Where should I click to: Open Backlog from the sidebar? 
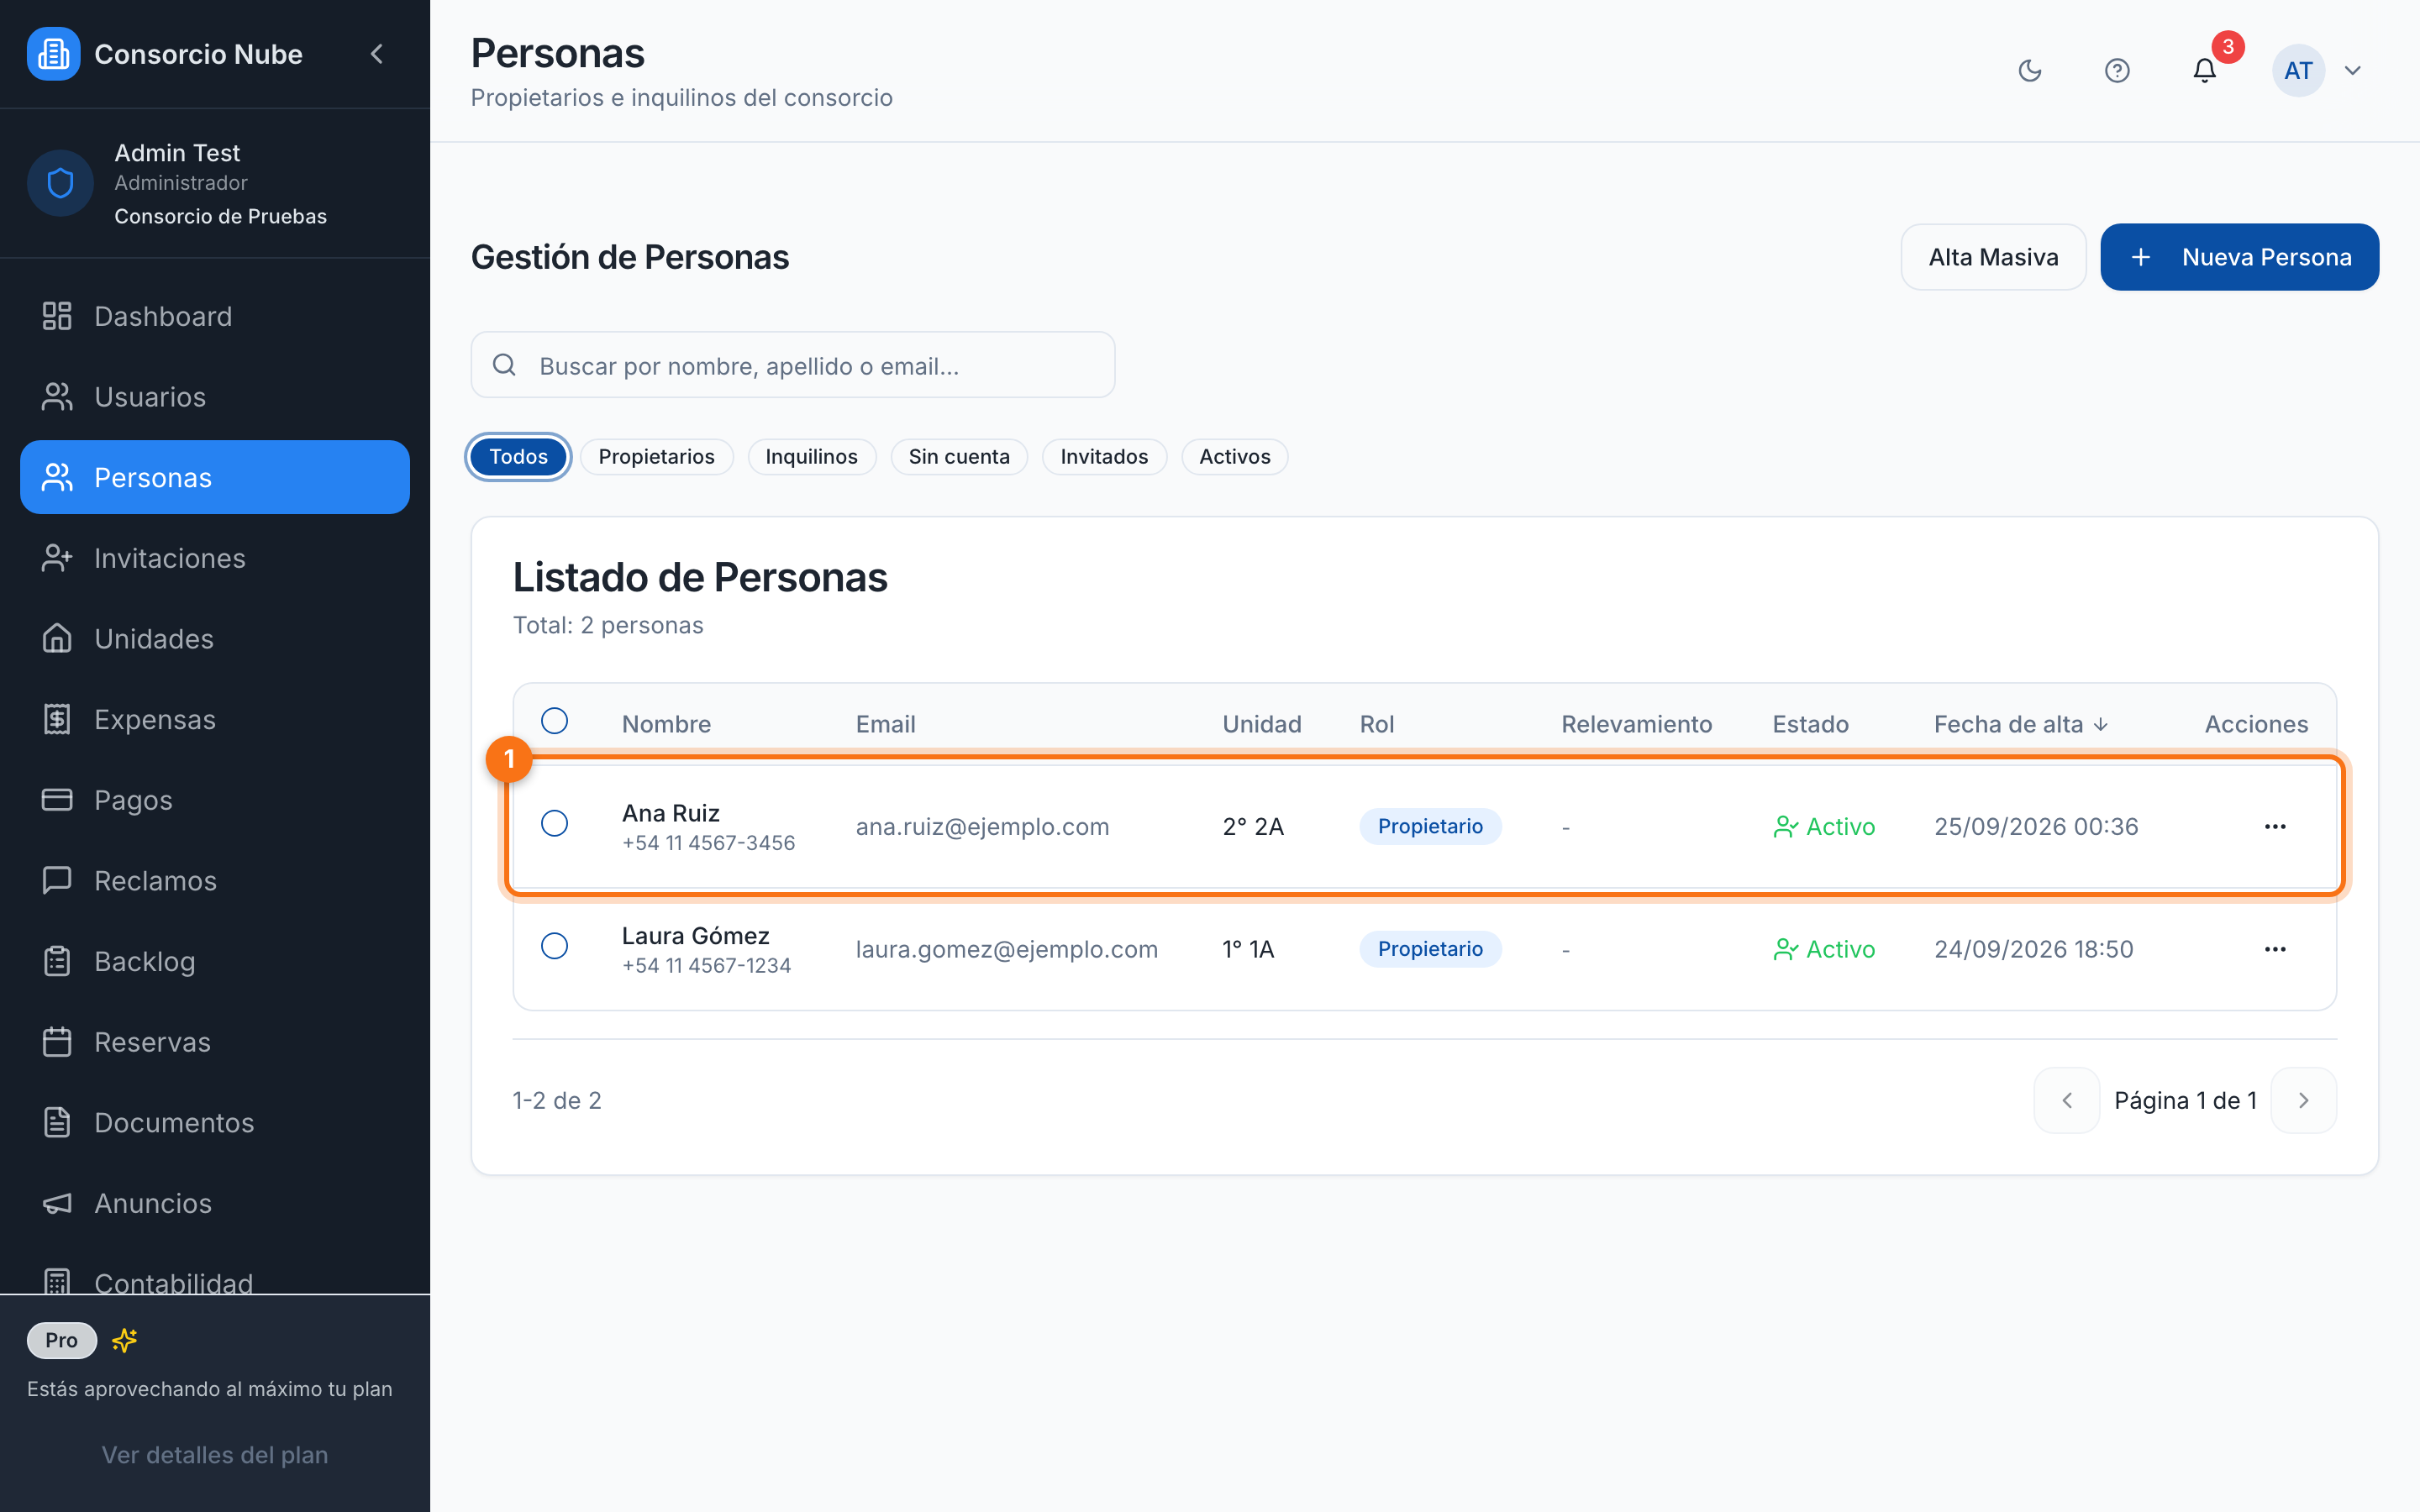click(215, 961)
